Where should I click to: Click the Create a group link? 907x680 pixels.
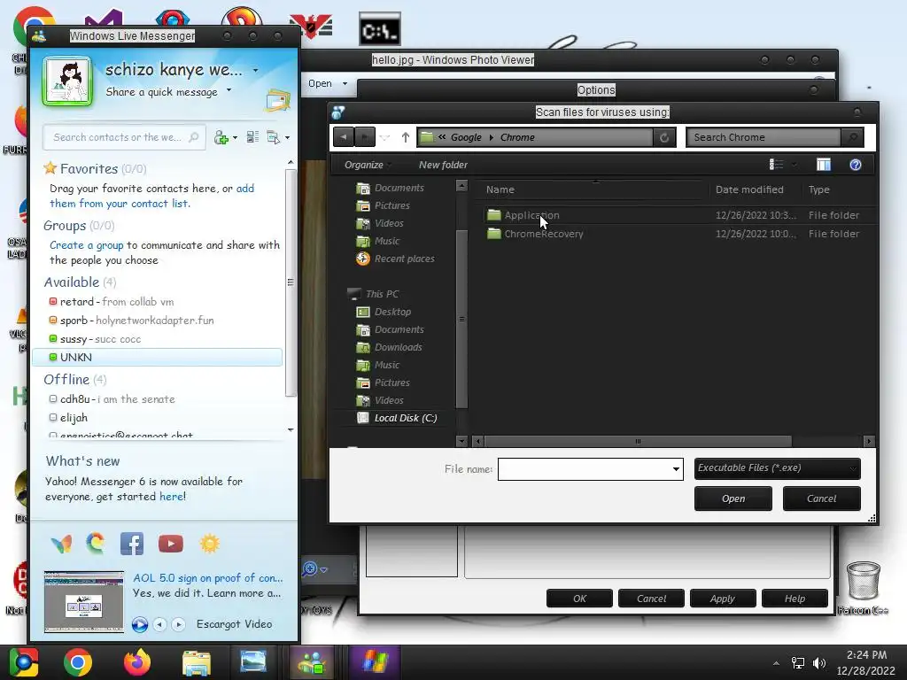(86, 244)
